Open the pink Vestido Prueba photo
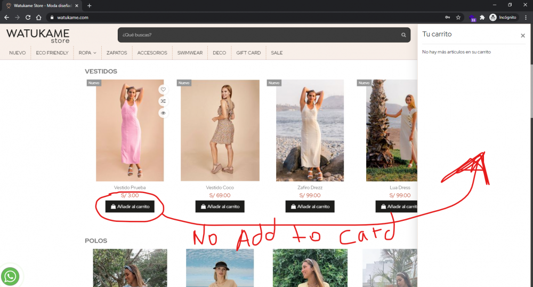 tap(130, 130)
